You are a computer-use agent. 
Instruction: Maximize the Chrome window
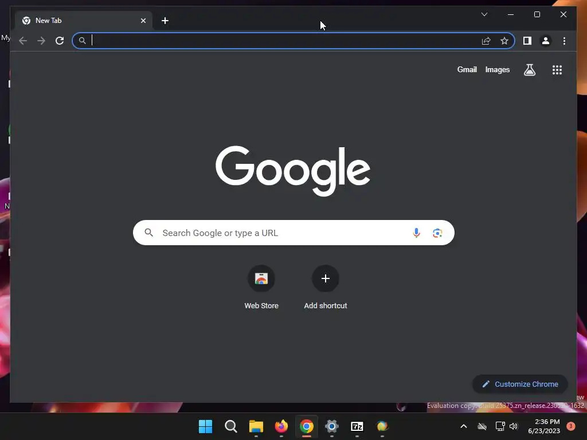point(537,14)
